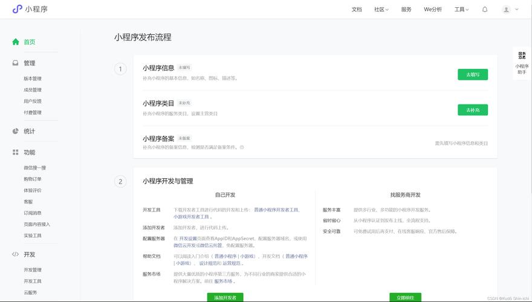Click the 配置服务器 row label

coord(154,239)
